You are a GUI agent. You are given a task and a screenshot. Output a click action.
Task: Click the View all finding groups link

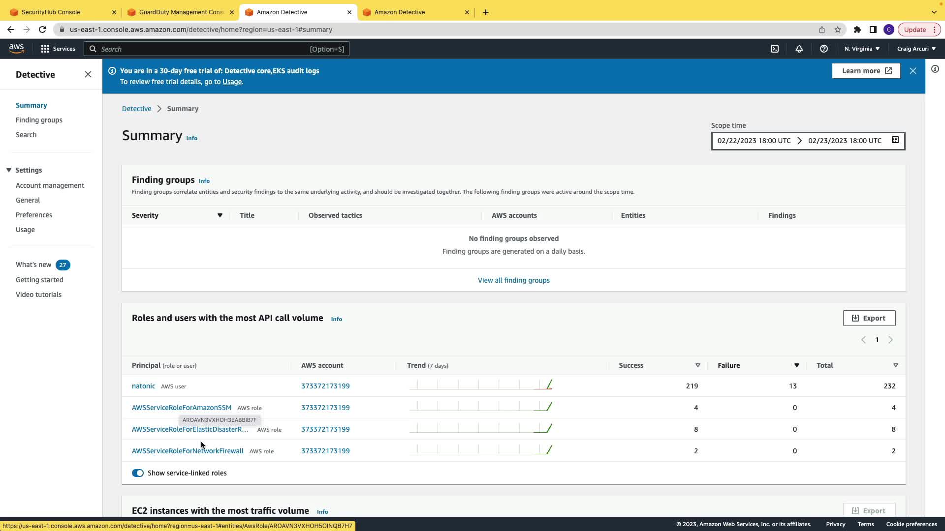coord(513,280)
